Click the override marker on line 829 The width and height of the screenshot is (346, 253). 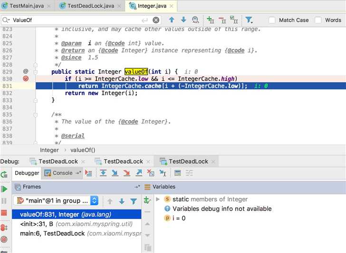(x=26, y=71)
